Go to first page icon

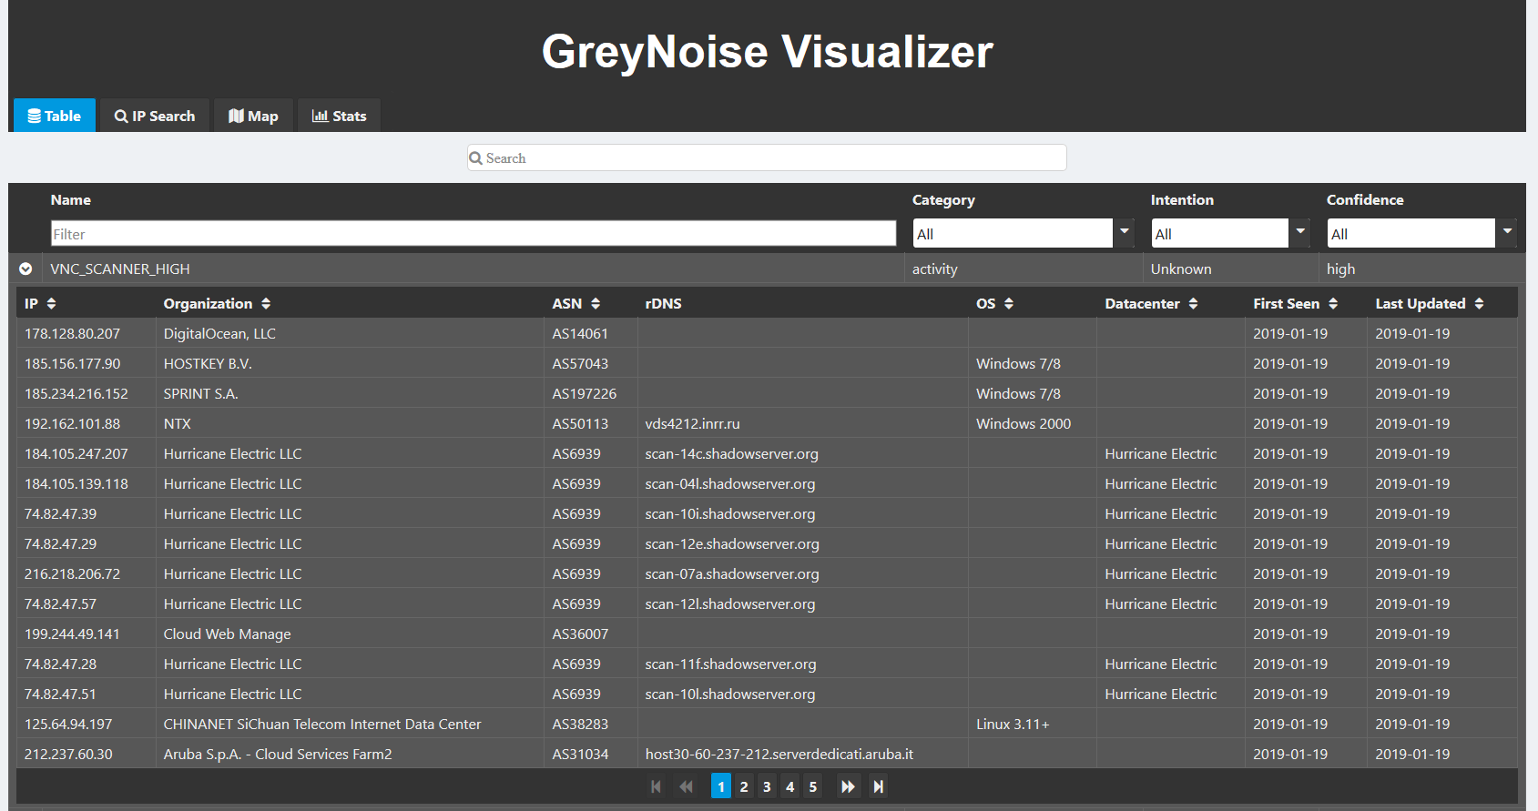[656, 786]
